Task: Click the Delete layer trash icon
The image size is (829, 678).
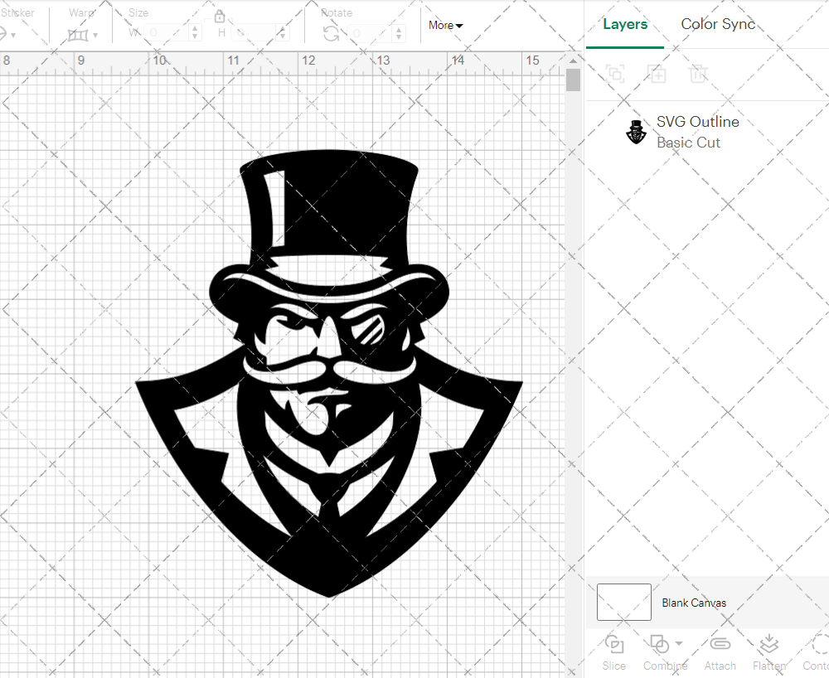Action: [x=699, y=74]
